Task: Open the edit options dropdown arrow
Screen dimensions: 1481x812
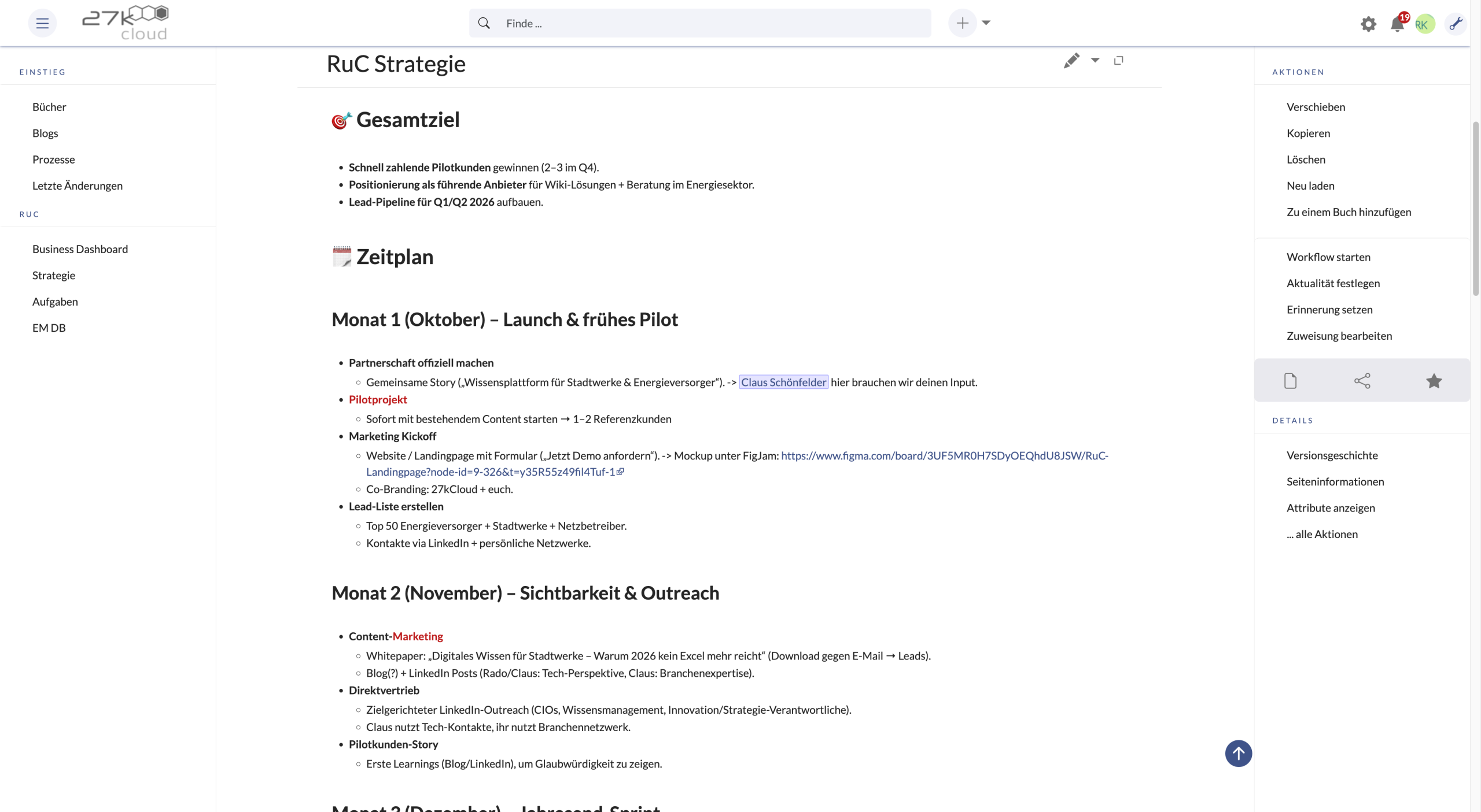Action: 1095,60
